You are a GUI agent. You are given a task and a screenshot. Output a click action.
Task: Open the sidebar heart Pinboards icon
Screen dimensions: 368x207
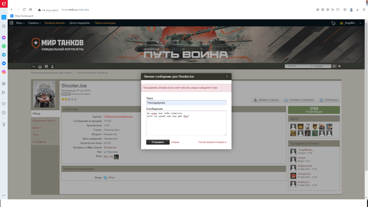click(4, 104)
